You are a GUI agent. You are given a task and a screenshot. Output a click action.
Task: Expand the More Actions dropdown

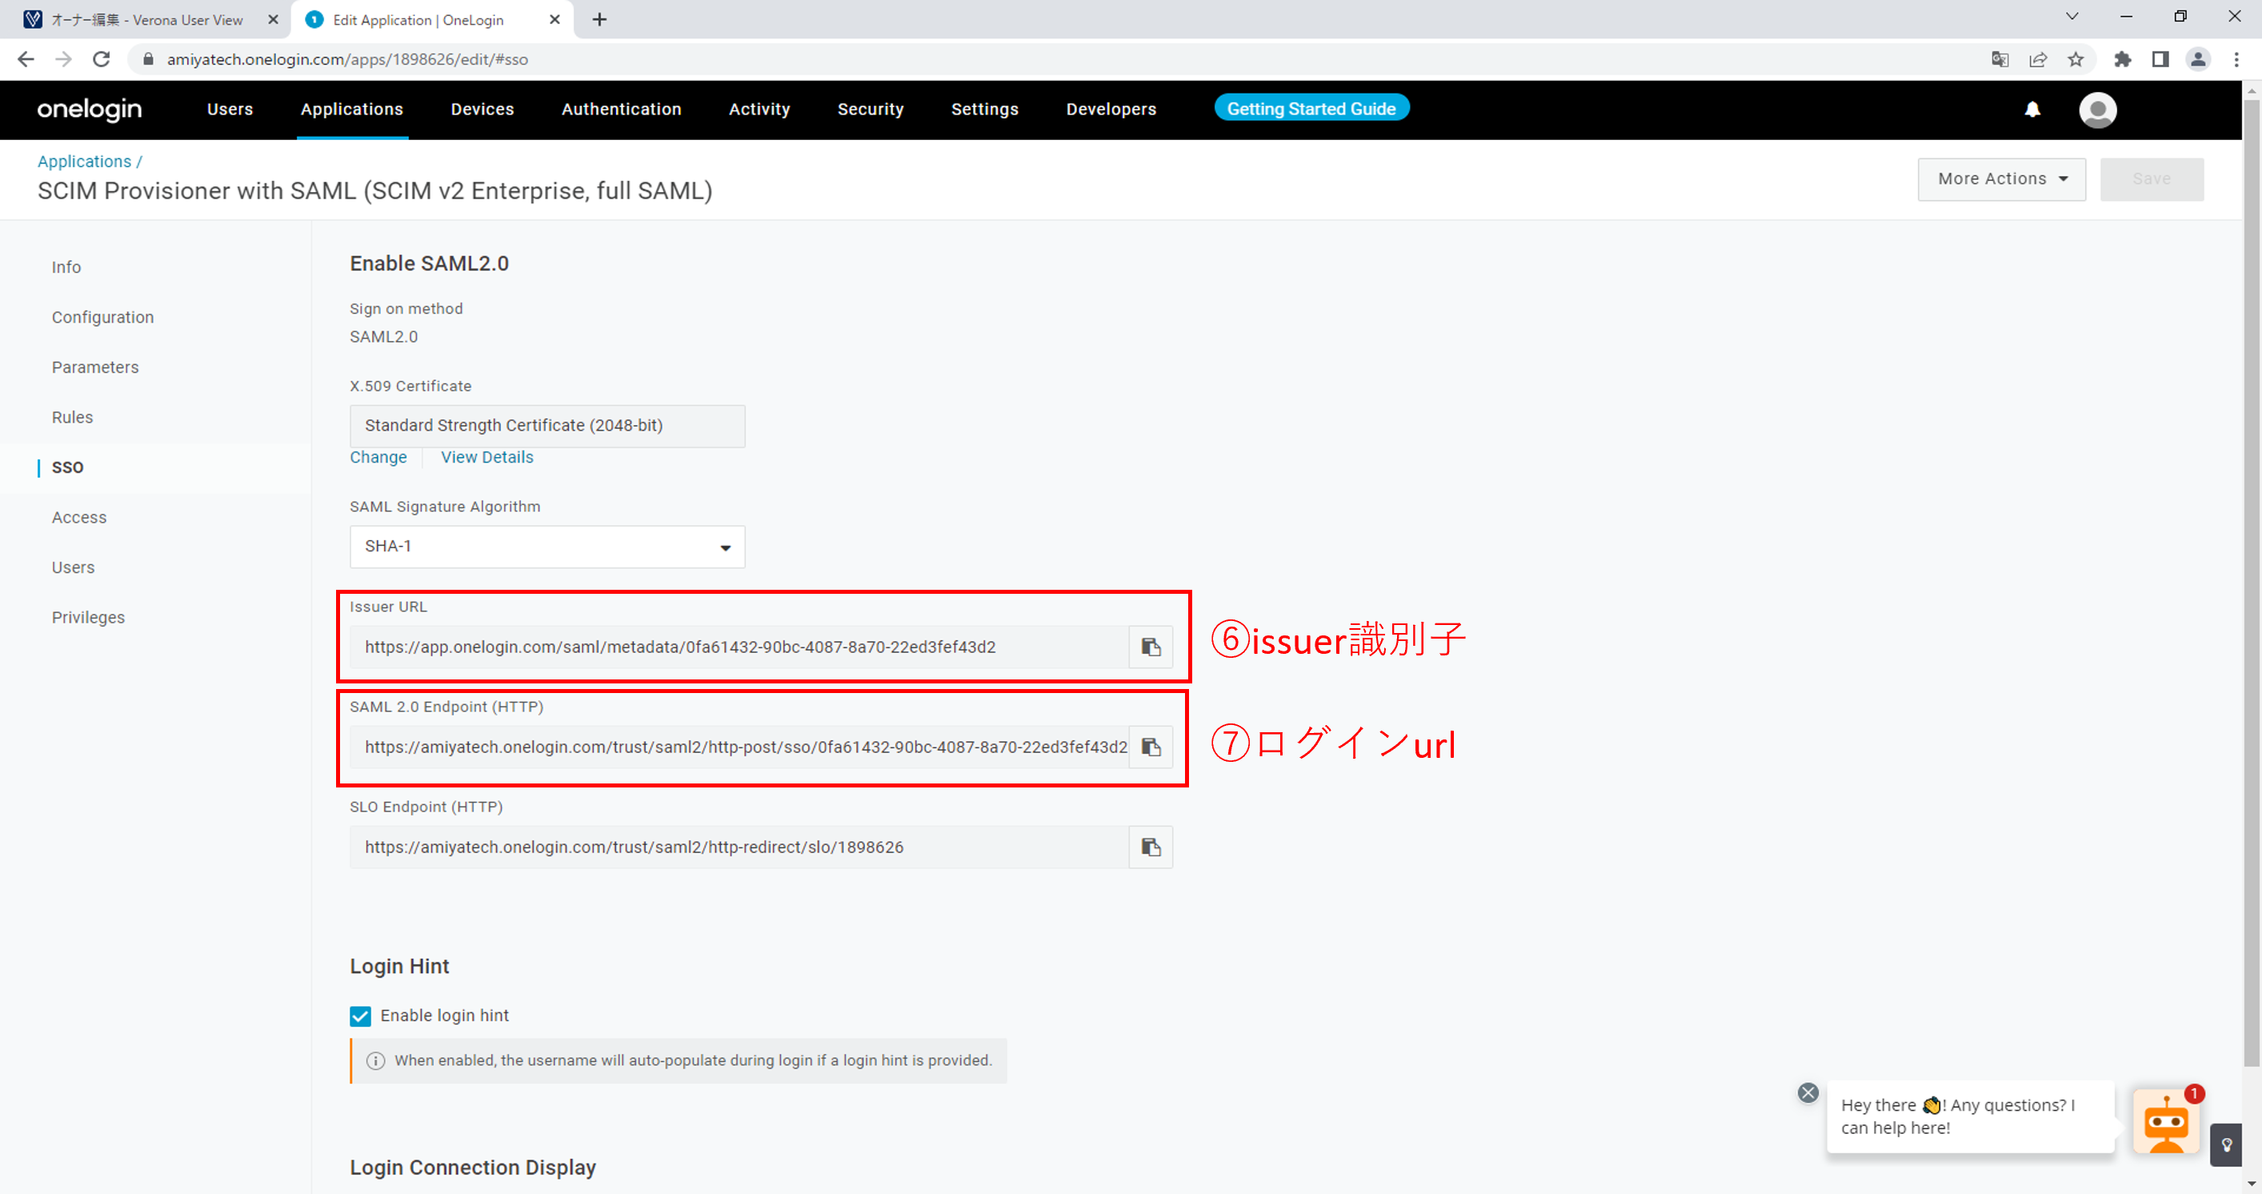(x=2001, y=179)
